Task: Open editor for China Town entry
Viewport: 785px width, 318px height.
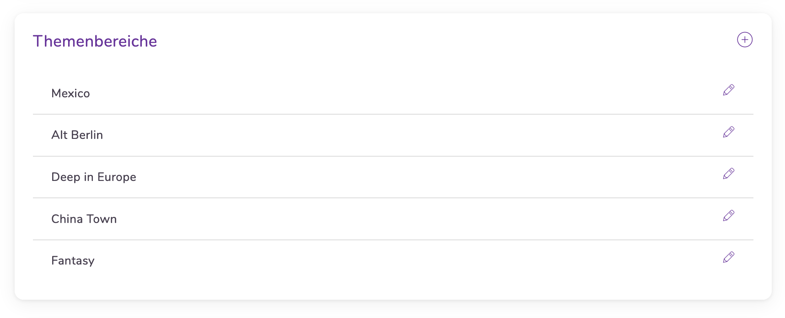Action: coord(729,216)
